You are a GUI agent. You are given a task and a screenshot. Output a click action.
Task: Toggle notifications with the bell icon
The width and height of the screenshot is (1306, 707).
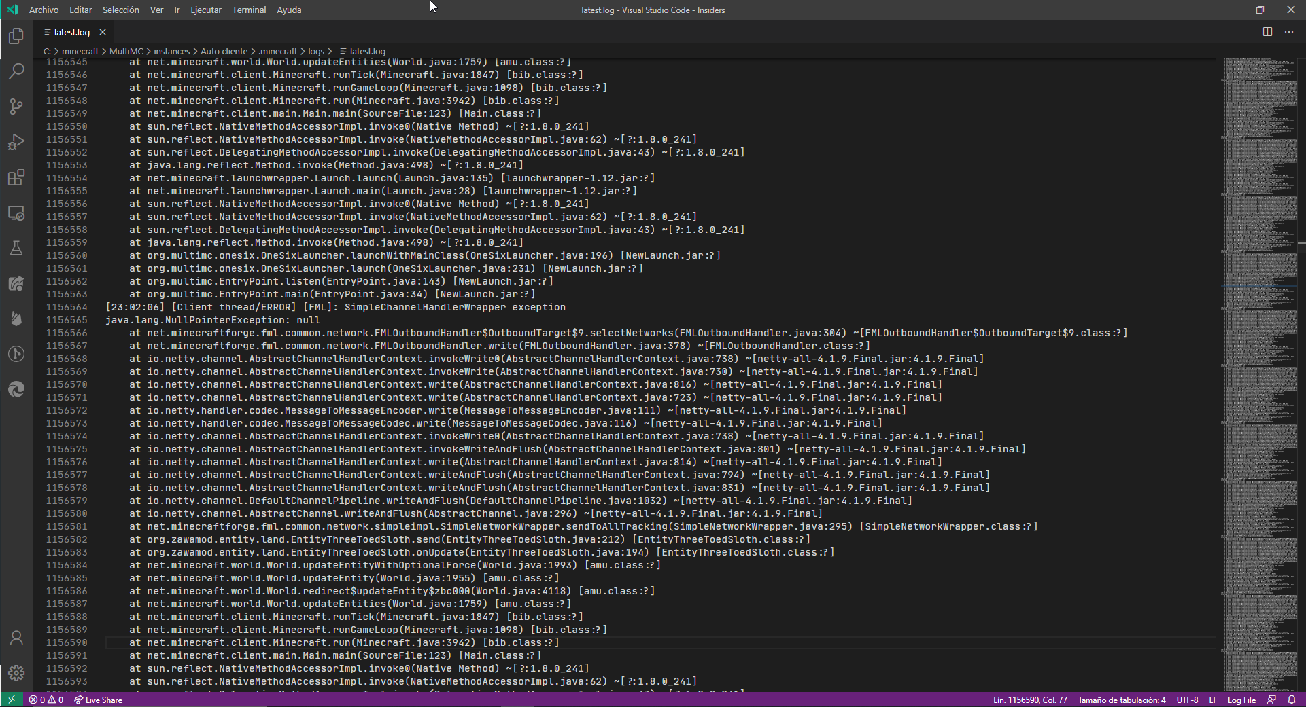click(1292, 700)
